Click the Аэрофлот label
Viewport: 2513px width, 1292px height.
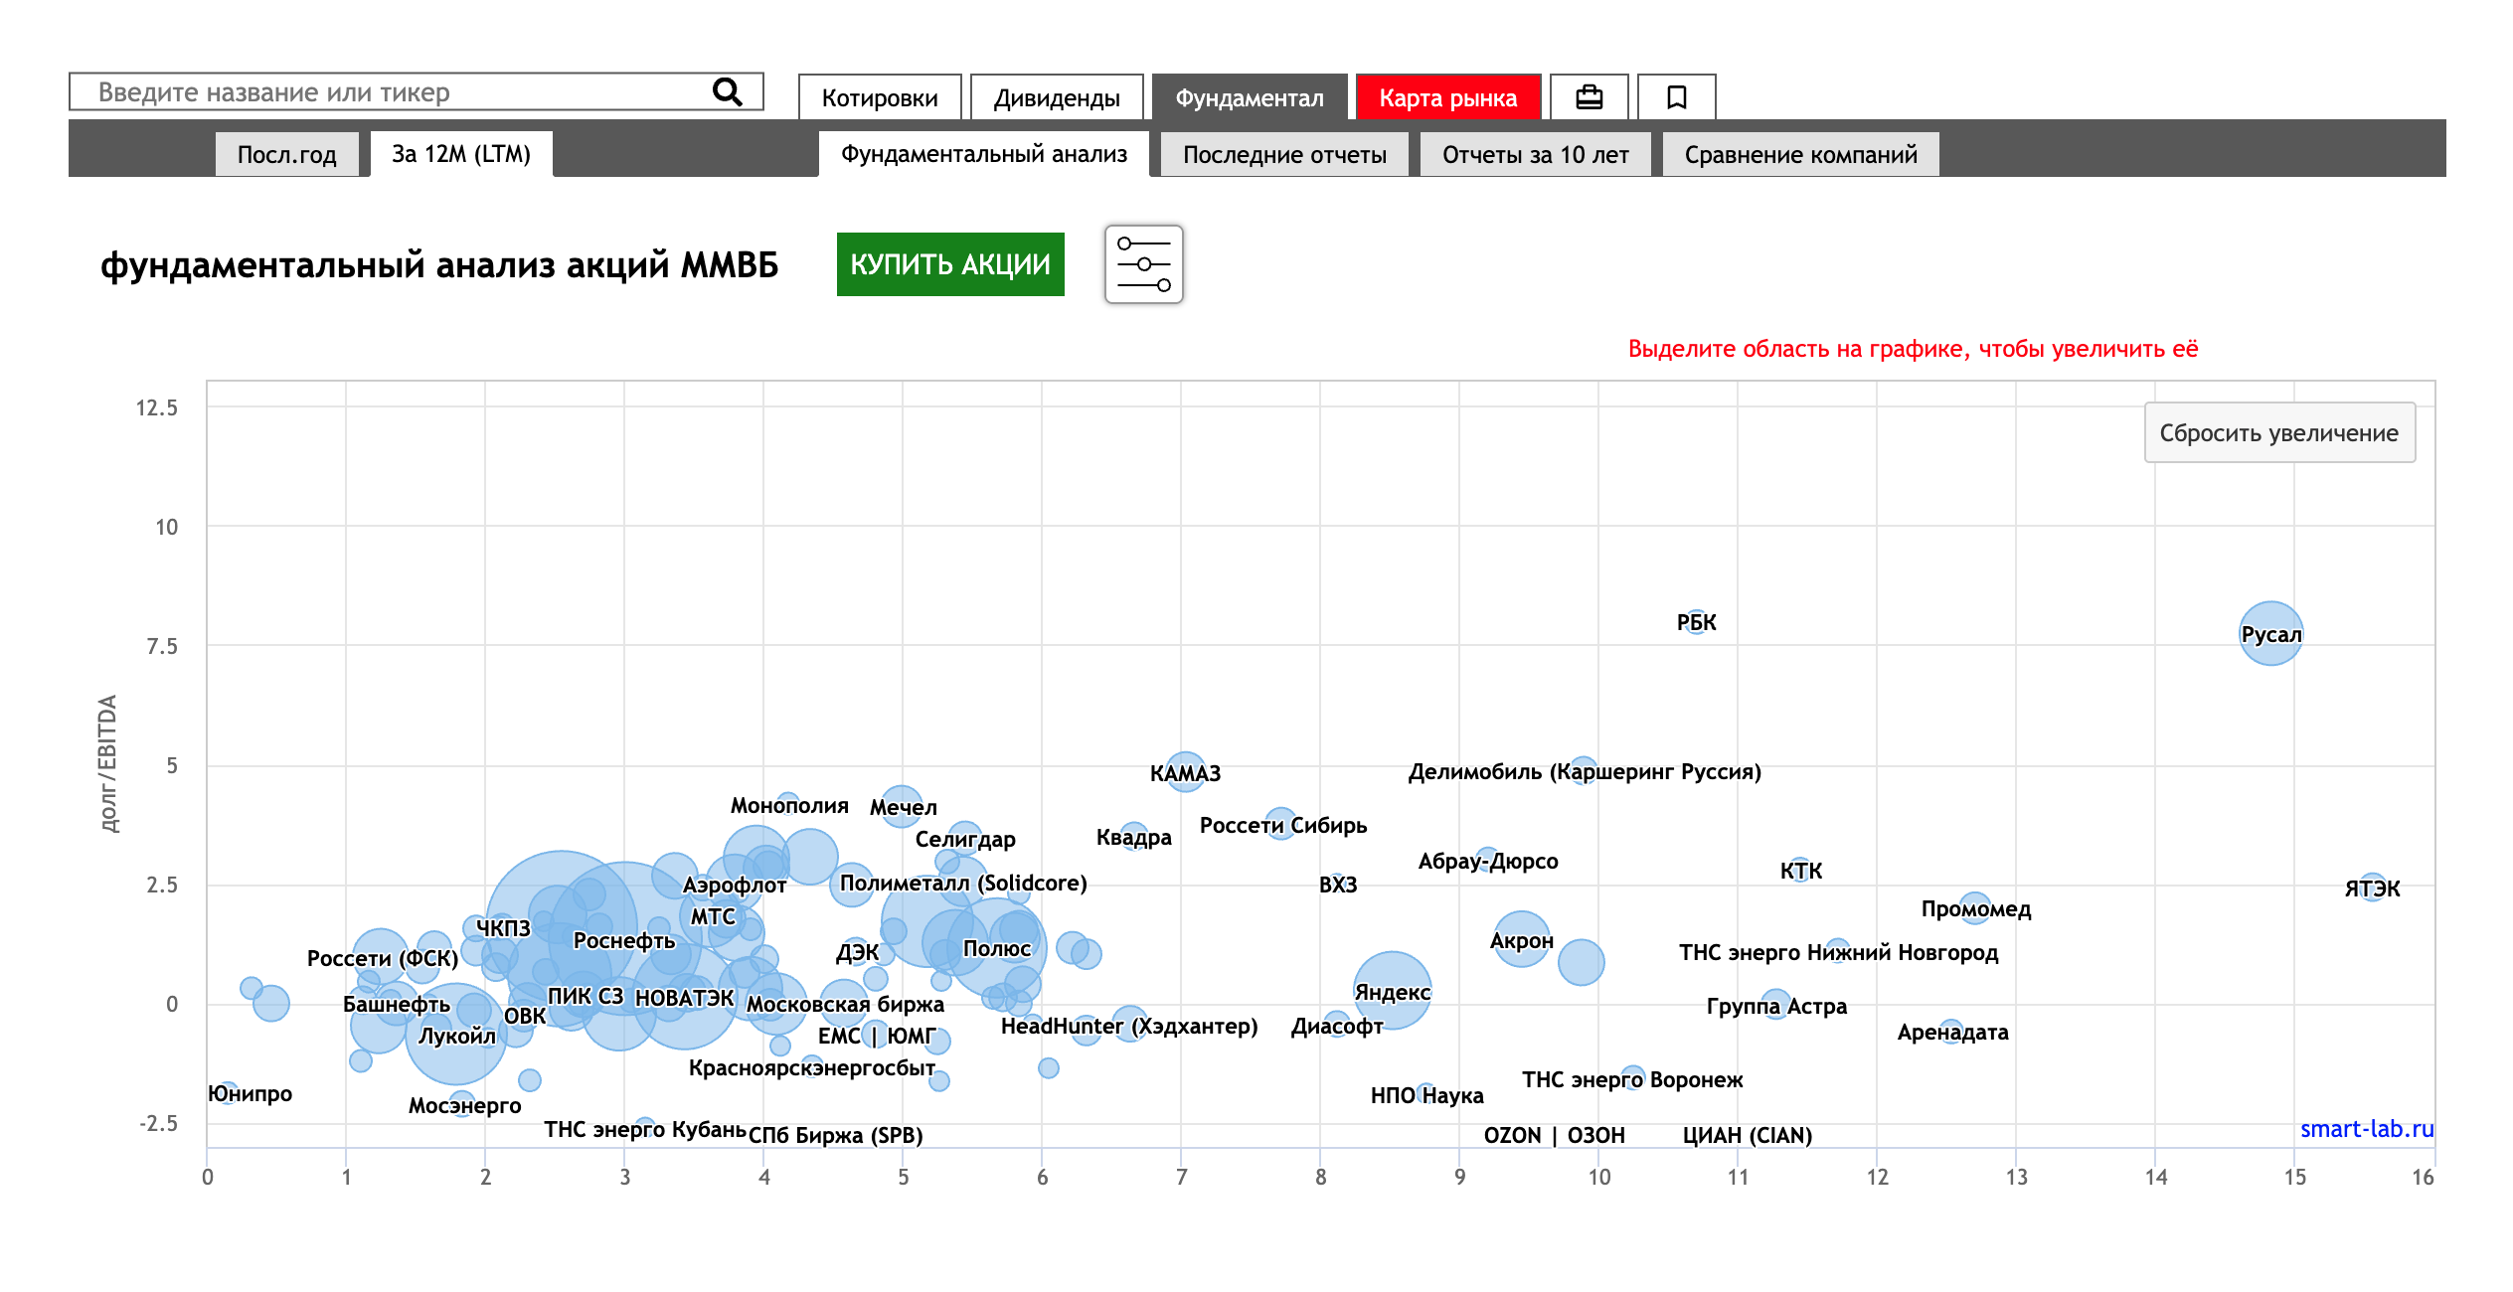[735, 885]
